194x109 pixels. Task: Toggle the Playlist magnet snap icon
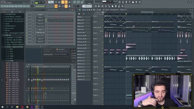(80, 10)
